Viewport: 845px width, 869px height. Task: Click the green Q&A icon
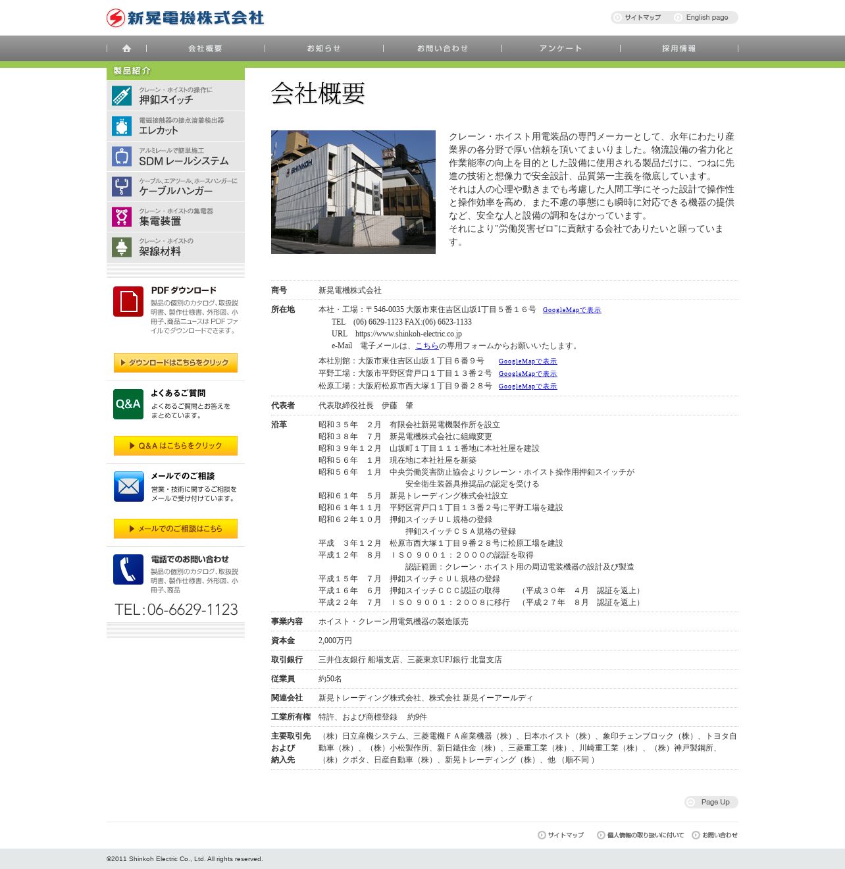(x=128, y=404)
